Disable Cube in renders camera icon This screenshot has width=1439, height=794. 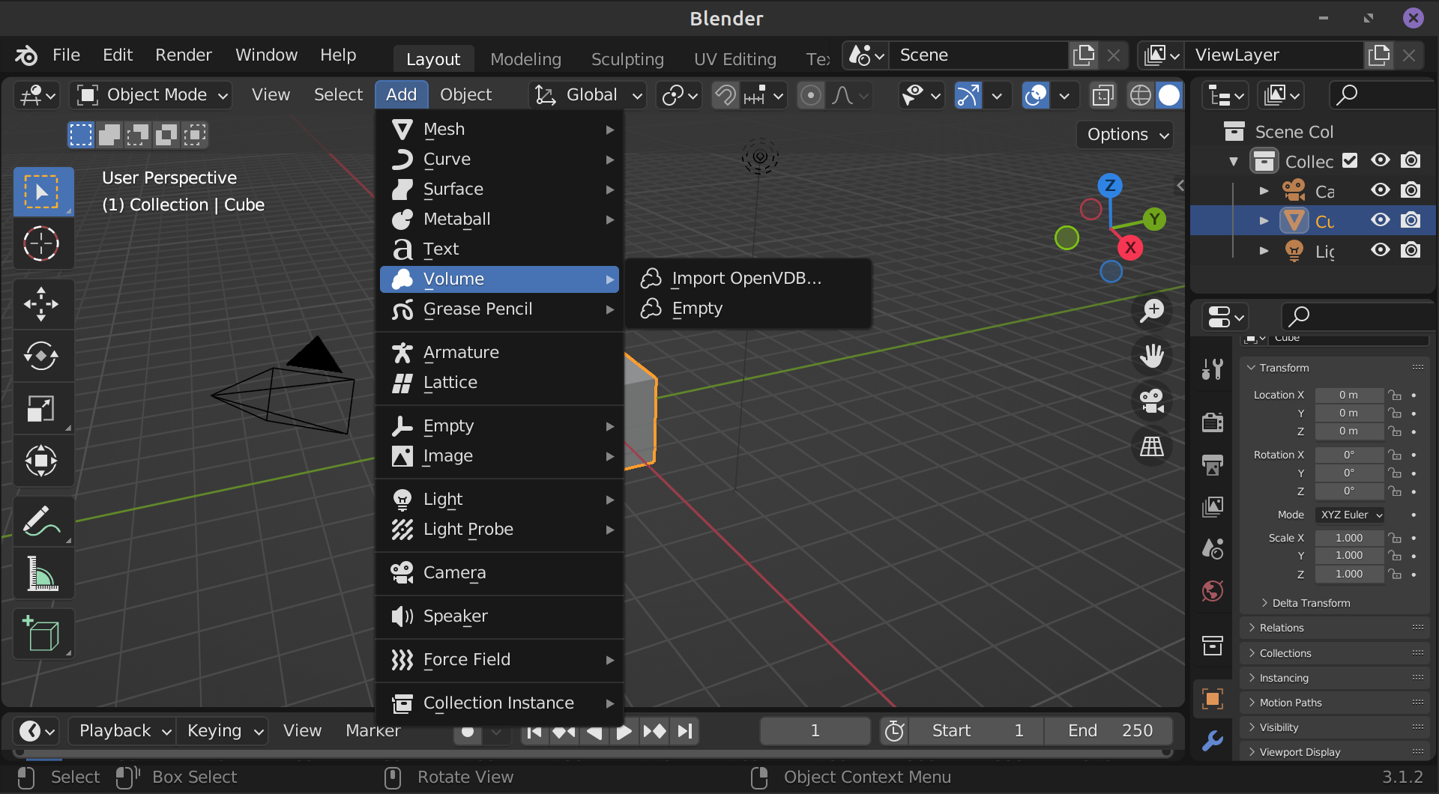1411,220
